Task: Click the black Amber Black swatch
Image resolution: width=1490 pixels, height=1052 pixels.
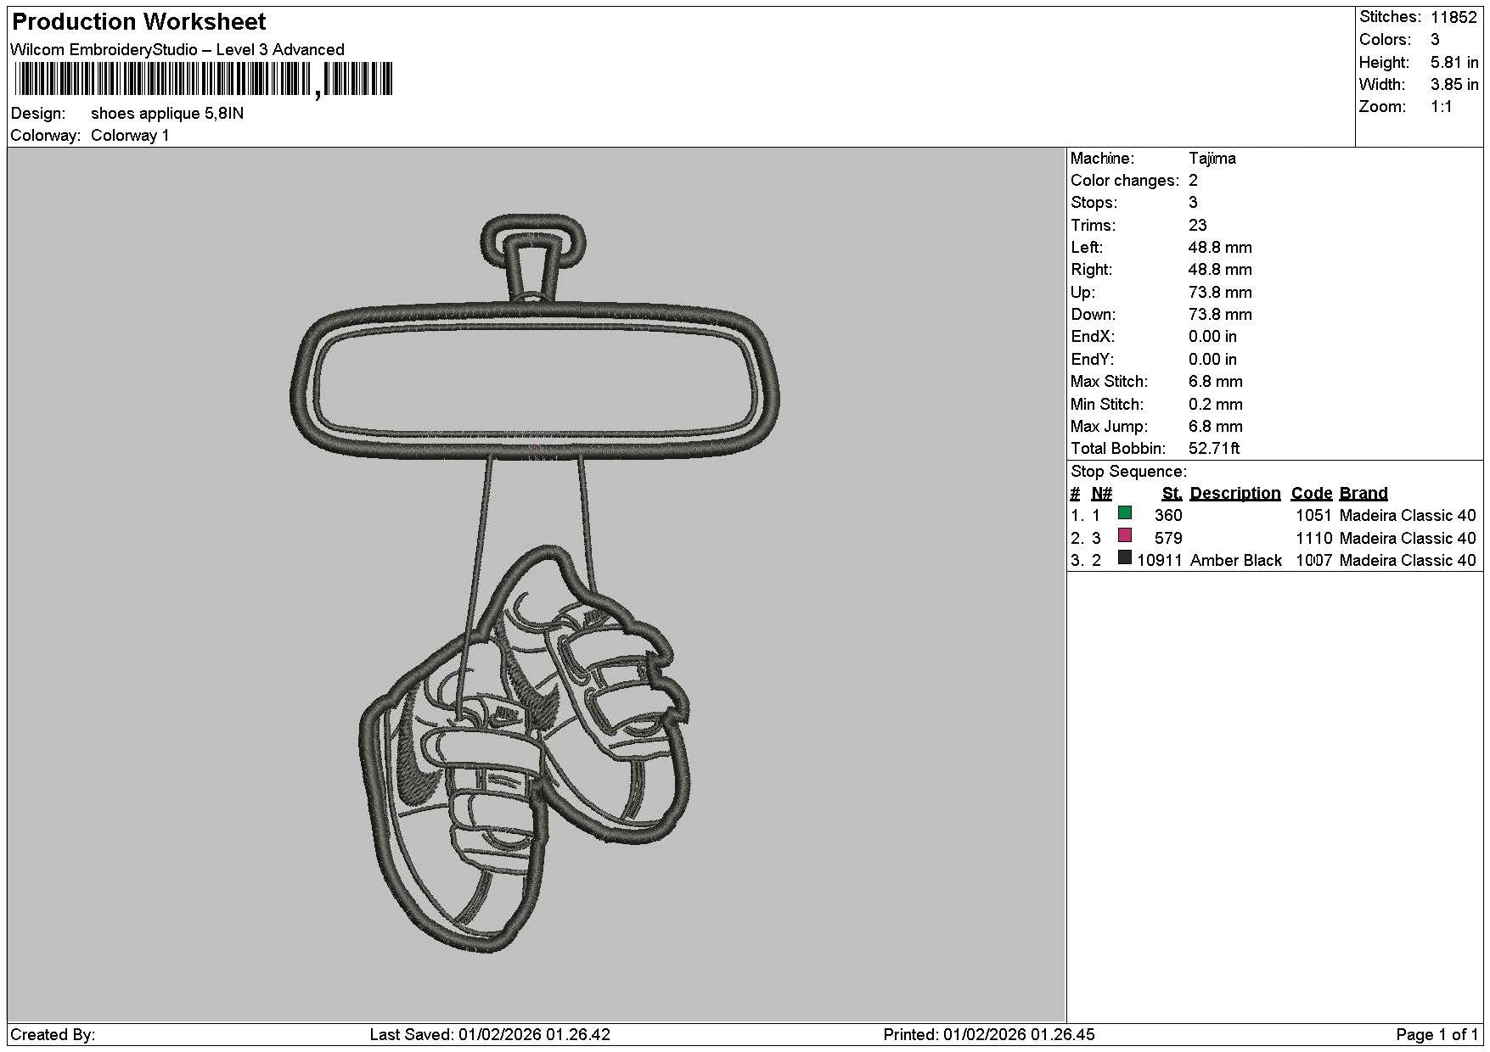Action: pyautogui.click(x=1125, y=557)
